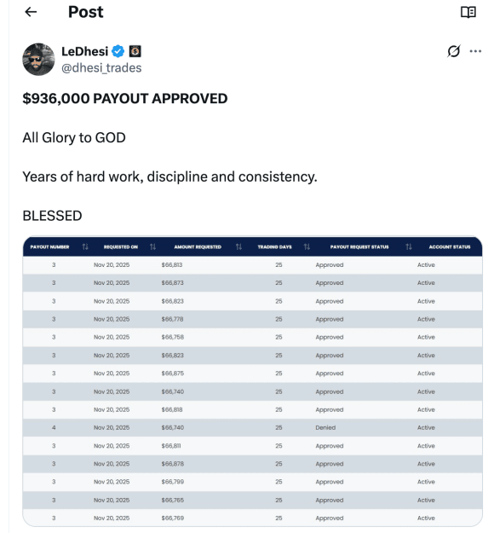Sort by Payout Request Status arrows

coord(409,246)
